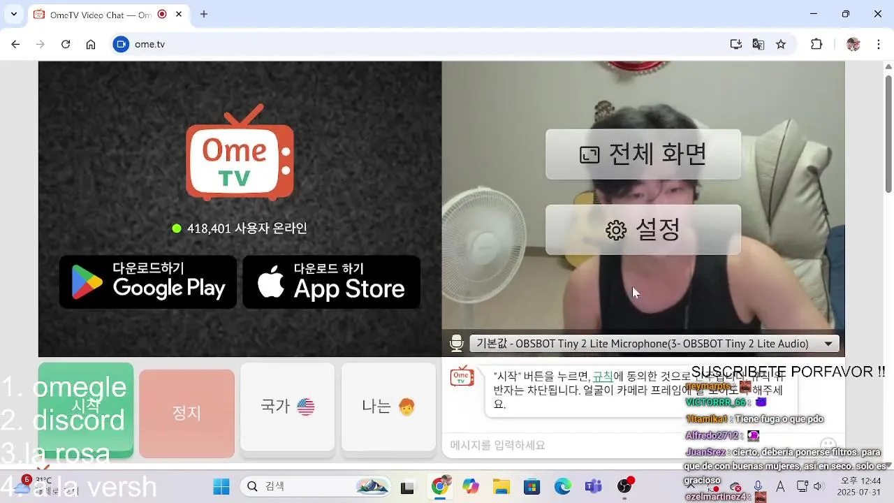894x503 pixels.
Task: Open the Chrome three-dot menu
Action: click(x=879, y=44)
